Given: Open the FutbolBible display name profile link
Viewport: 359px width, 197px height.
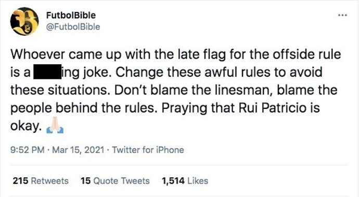Looking at the screenshot, I should [71, 15].
